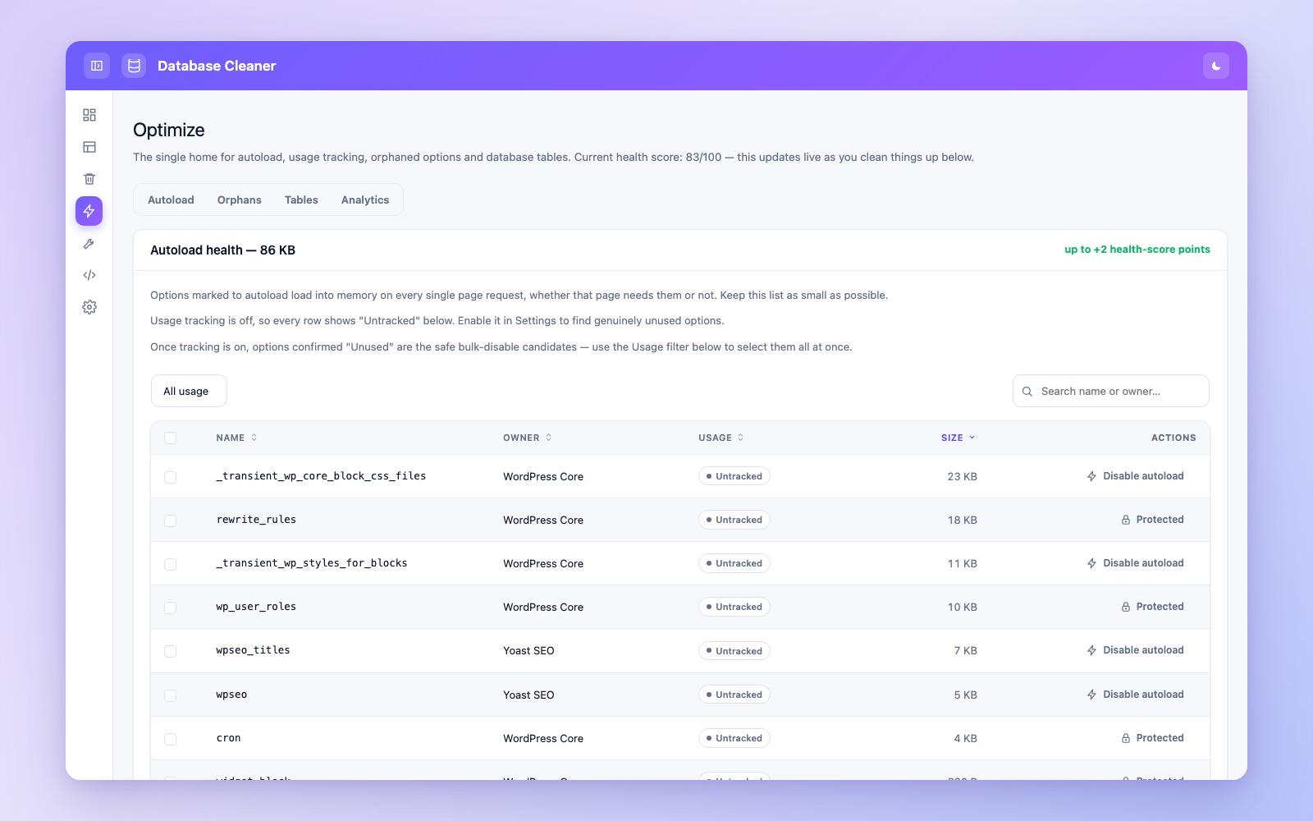
Task: Check the wp_user_roles row checkbox
Action: (x=171, y=608)
